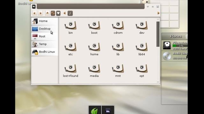This screenshot has height=114, width=204.
Task: Select the etc folder icon
Action: [70, 47]
